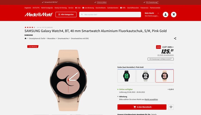Click the MediaMarkt logo

coord(39,14)
